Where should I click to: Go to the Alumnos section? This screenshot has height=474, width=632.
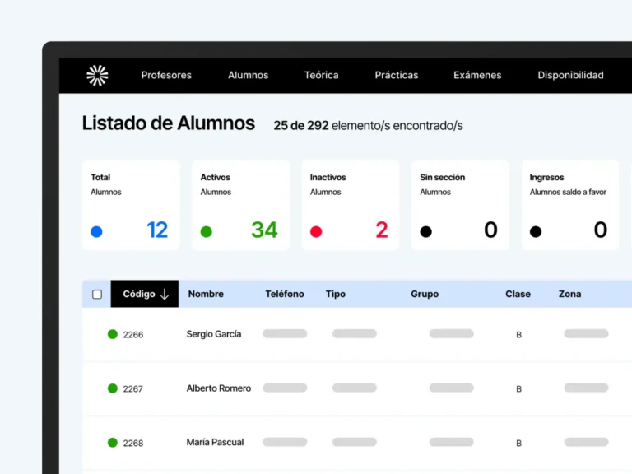click(x=248, y=75)
